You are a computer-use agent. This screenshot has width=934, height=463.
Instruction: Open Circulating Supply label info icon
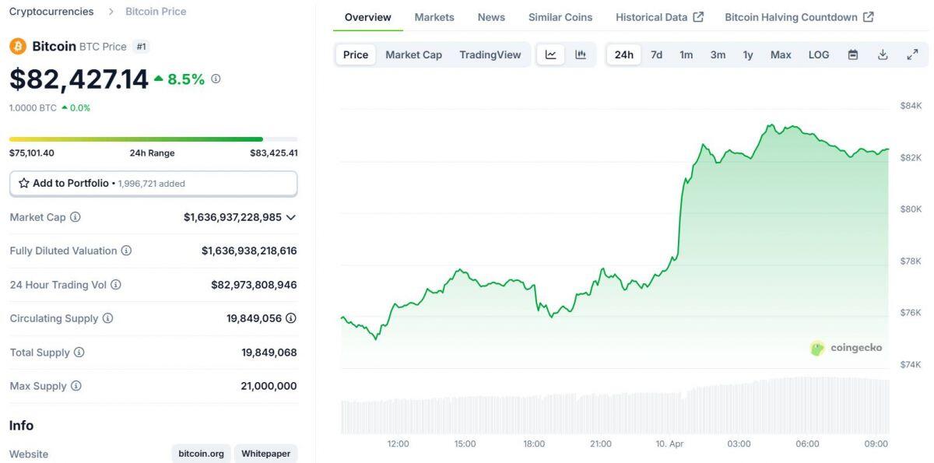coord(107,318)
